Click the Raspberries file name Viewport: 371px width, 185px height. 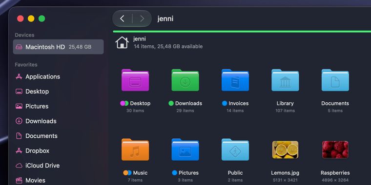click(335, 173)
